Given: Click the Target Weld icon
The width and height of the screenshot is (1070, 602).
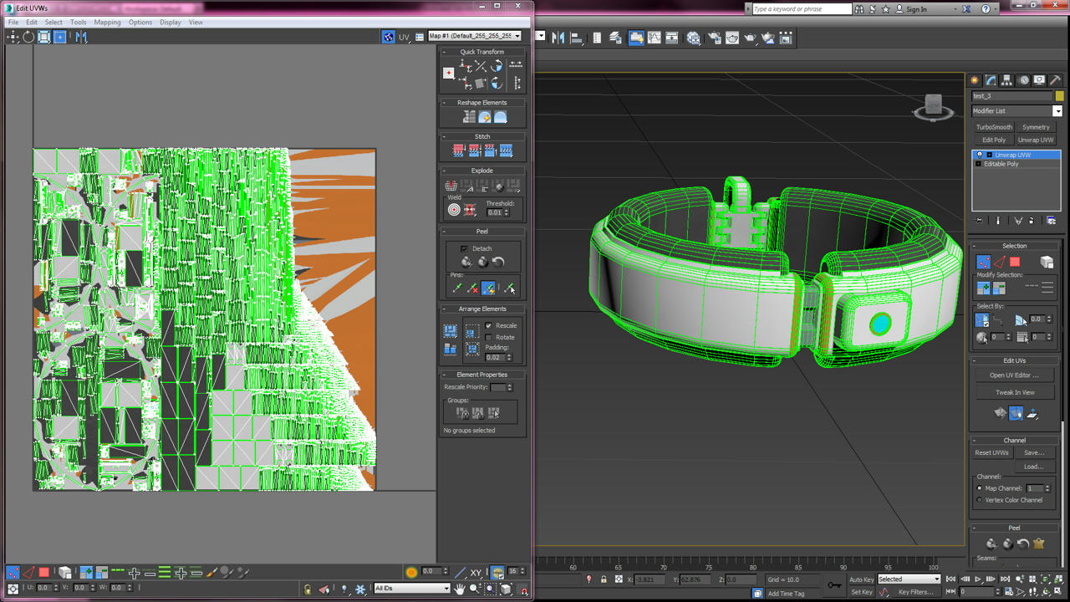Looking at the screenshot, I should pos(454,210).
